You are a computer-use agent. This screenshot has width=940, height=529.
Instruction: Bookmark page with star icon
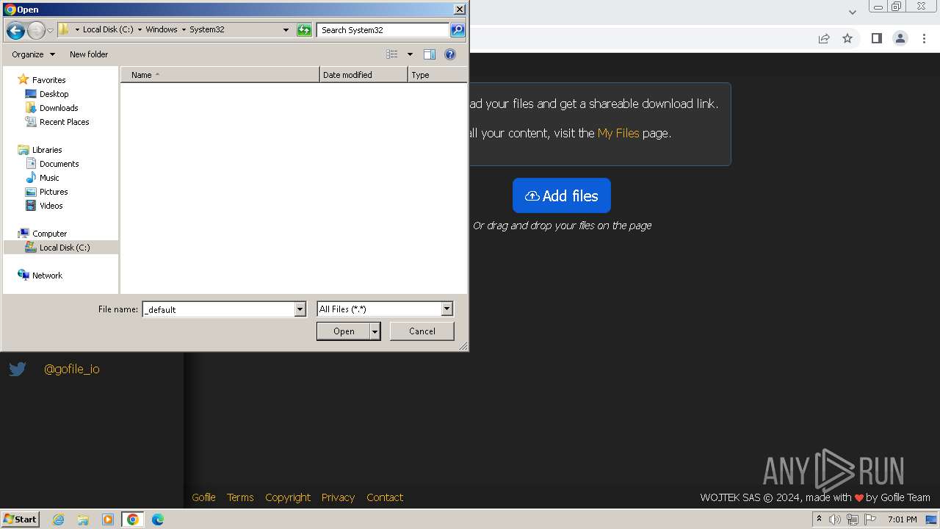847,38
